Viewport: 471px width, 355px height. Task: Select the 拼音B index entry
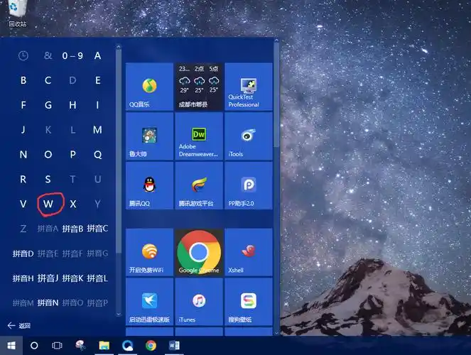[x=72, y=229]
